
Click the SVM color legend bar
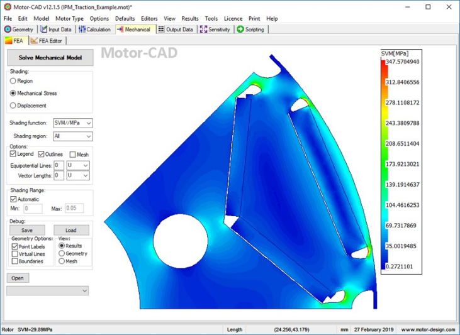coord(386,165)
